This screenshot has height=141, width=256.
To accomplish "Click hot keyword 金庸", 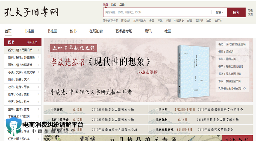I will pyautogui.click(x=152, y=21).
